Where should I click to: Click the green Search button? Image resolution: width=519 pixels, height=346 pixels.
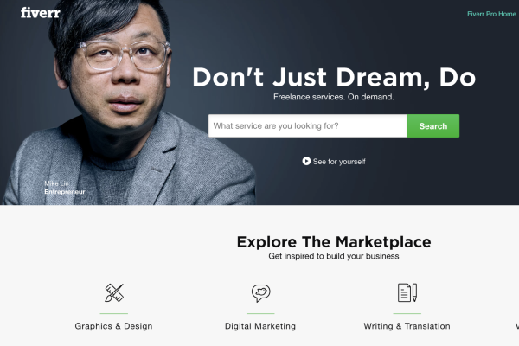pos(433,125)
